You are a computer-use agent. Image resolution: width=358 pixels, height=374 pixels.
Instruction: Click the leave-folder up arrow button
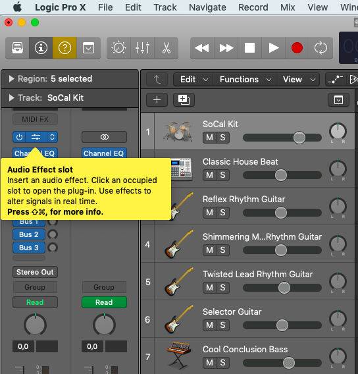[x=157, y=79]
